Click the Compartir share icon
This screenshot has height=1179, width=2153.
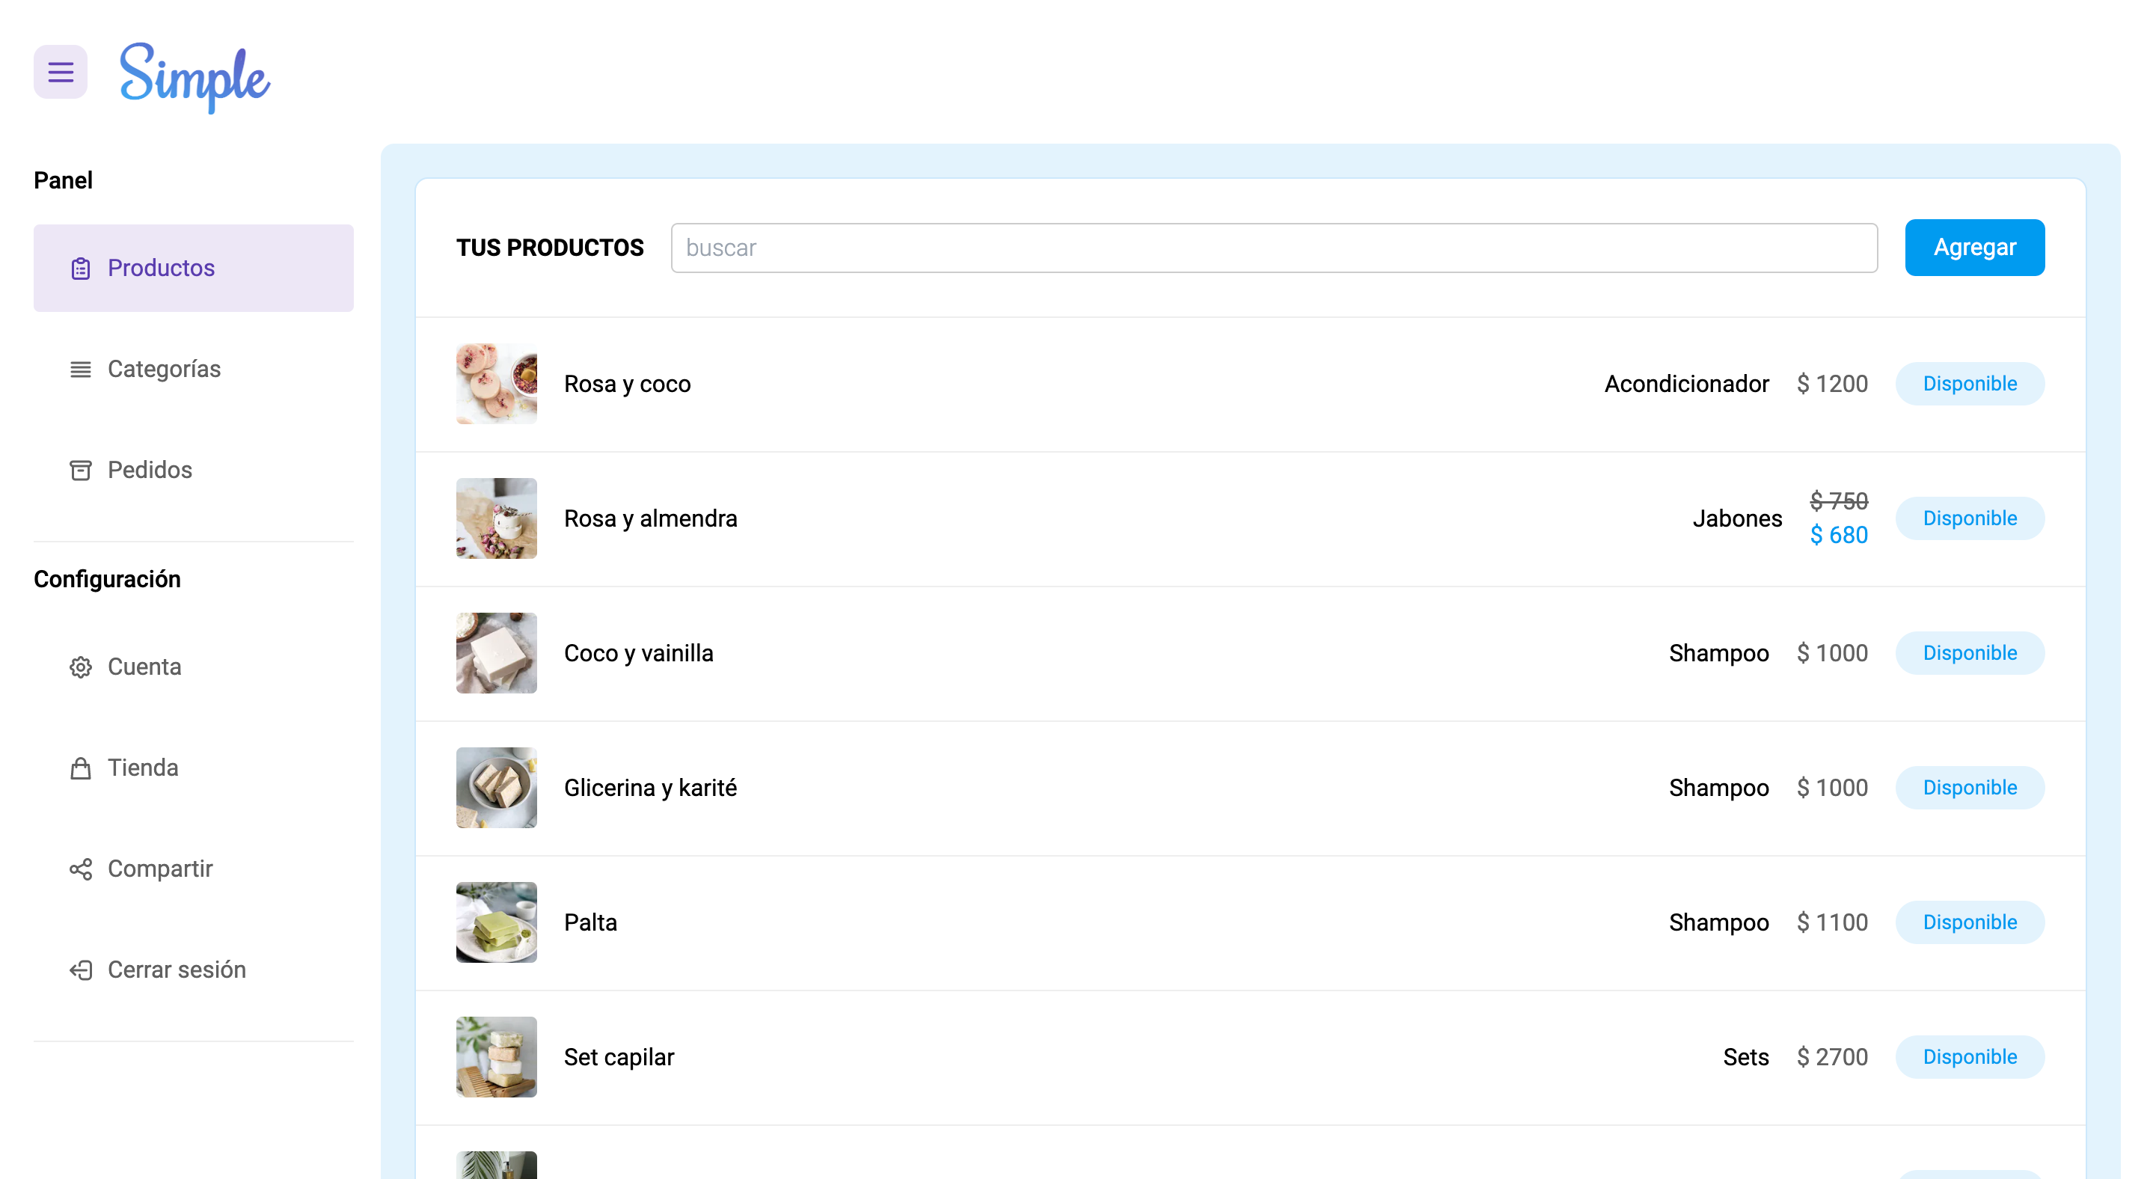(x=80, y=869)
